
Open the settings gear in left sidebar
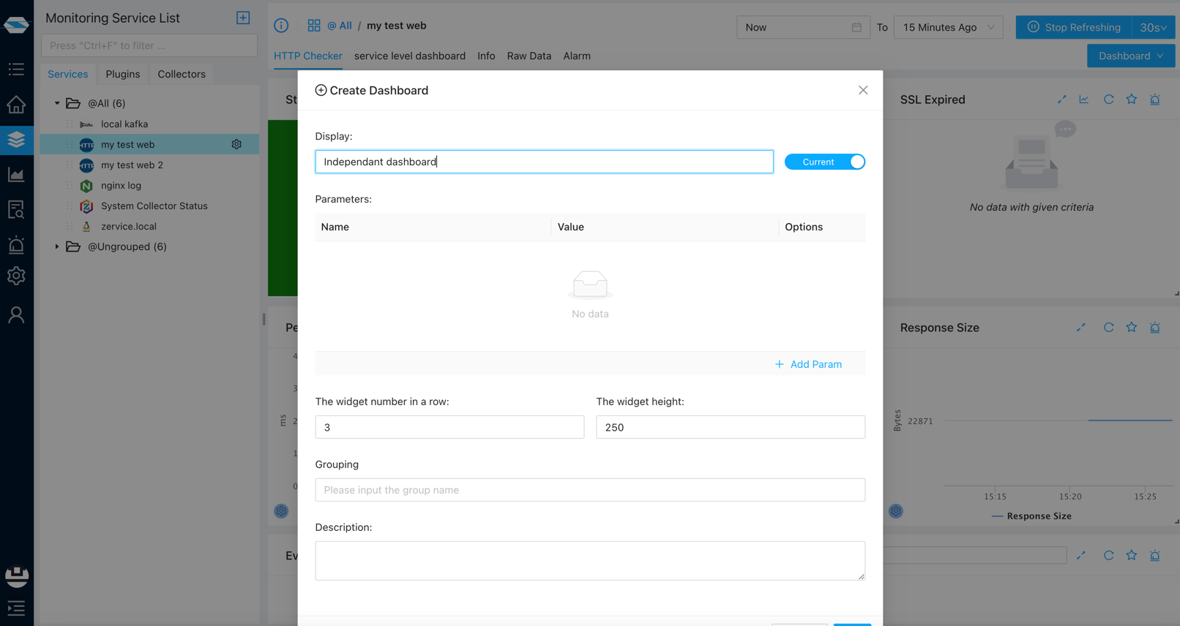16,276
